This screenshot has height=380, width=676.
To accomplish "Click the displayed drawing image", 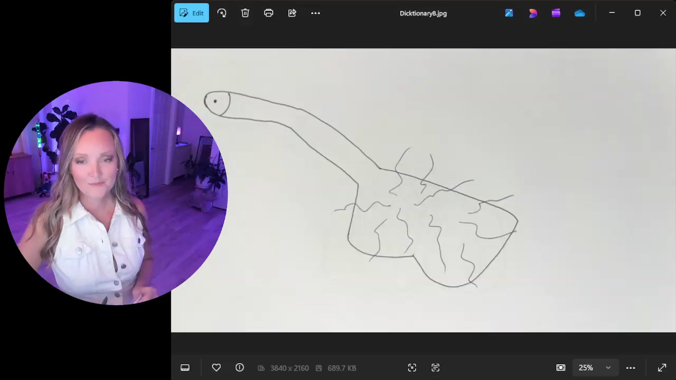I will click(x=423, y=190).
